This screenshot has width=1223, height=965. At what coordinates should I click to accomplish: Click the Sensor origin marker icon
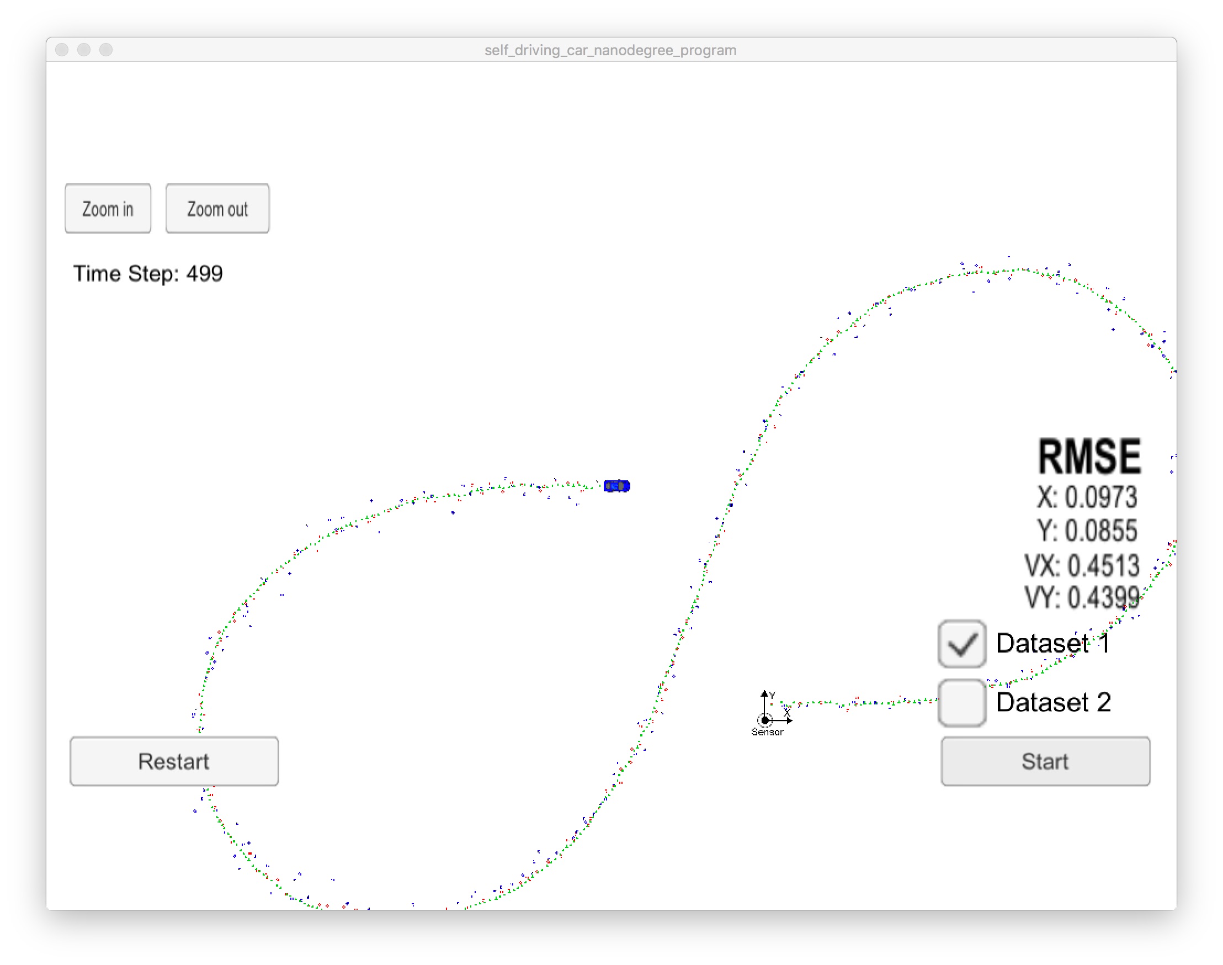(765, 720)
